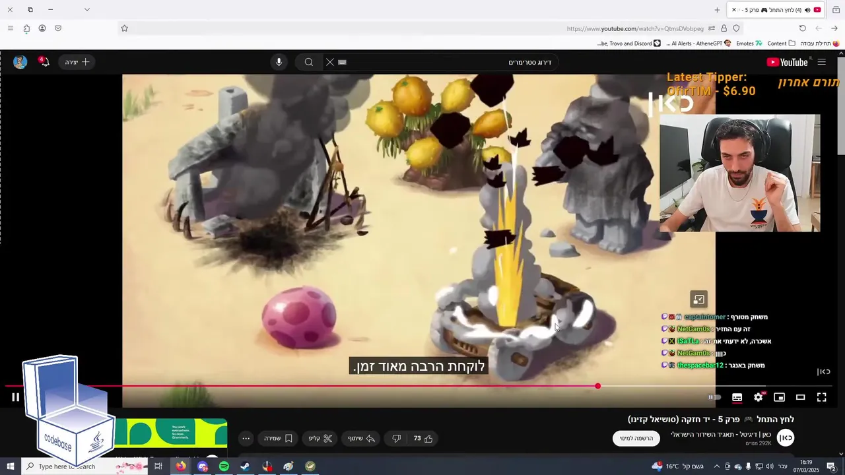Viewport: 845px width, 475px height.
Task: Open a new browser tab
Action: point(717,10)
